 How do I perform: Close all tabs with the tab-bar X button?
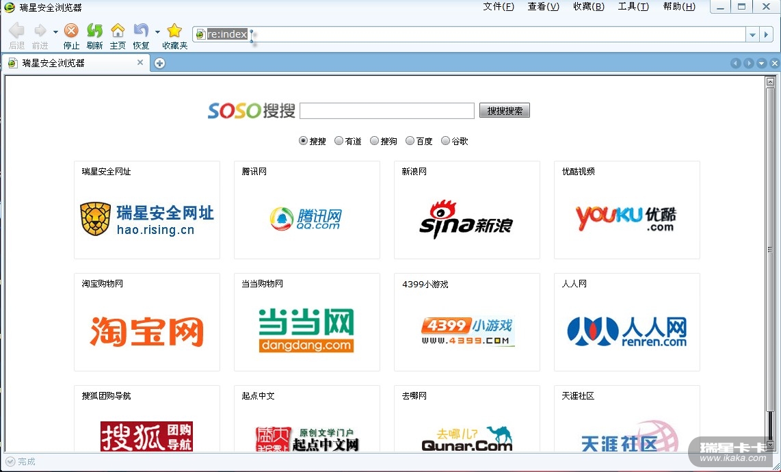click(774, 64)
